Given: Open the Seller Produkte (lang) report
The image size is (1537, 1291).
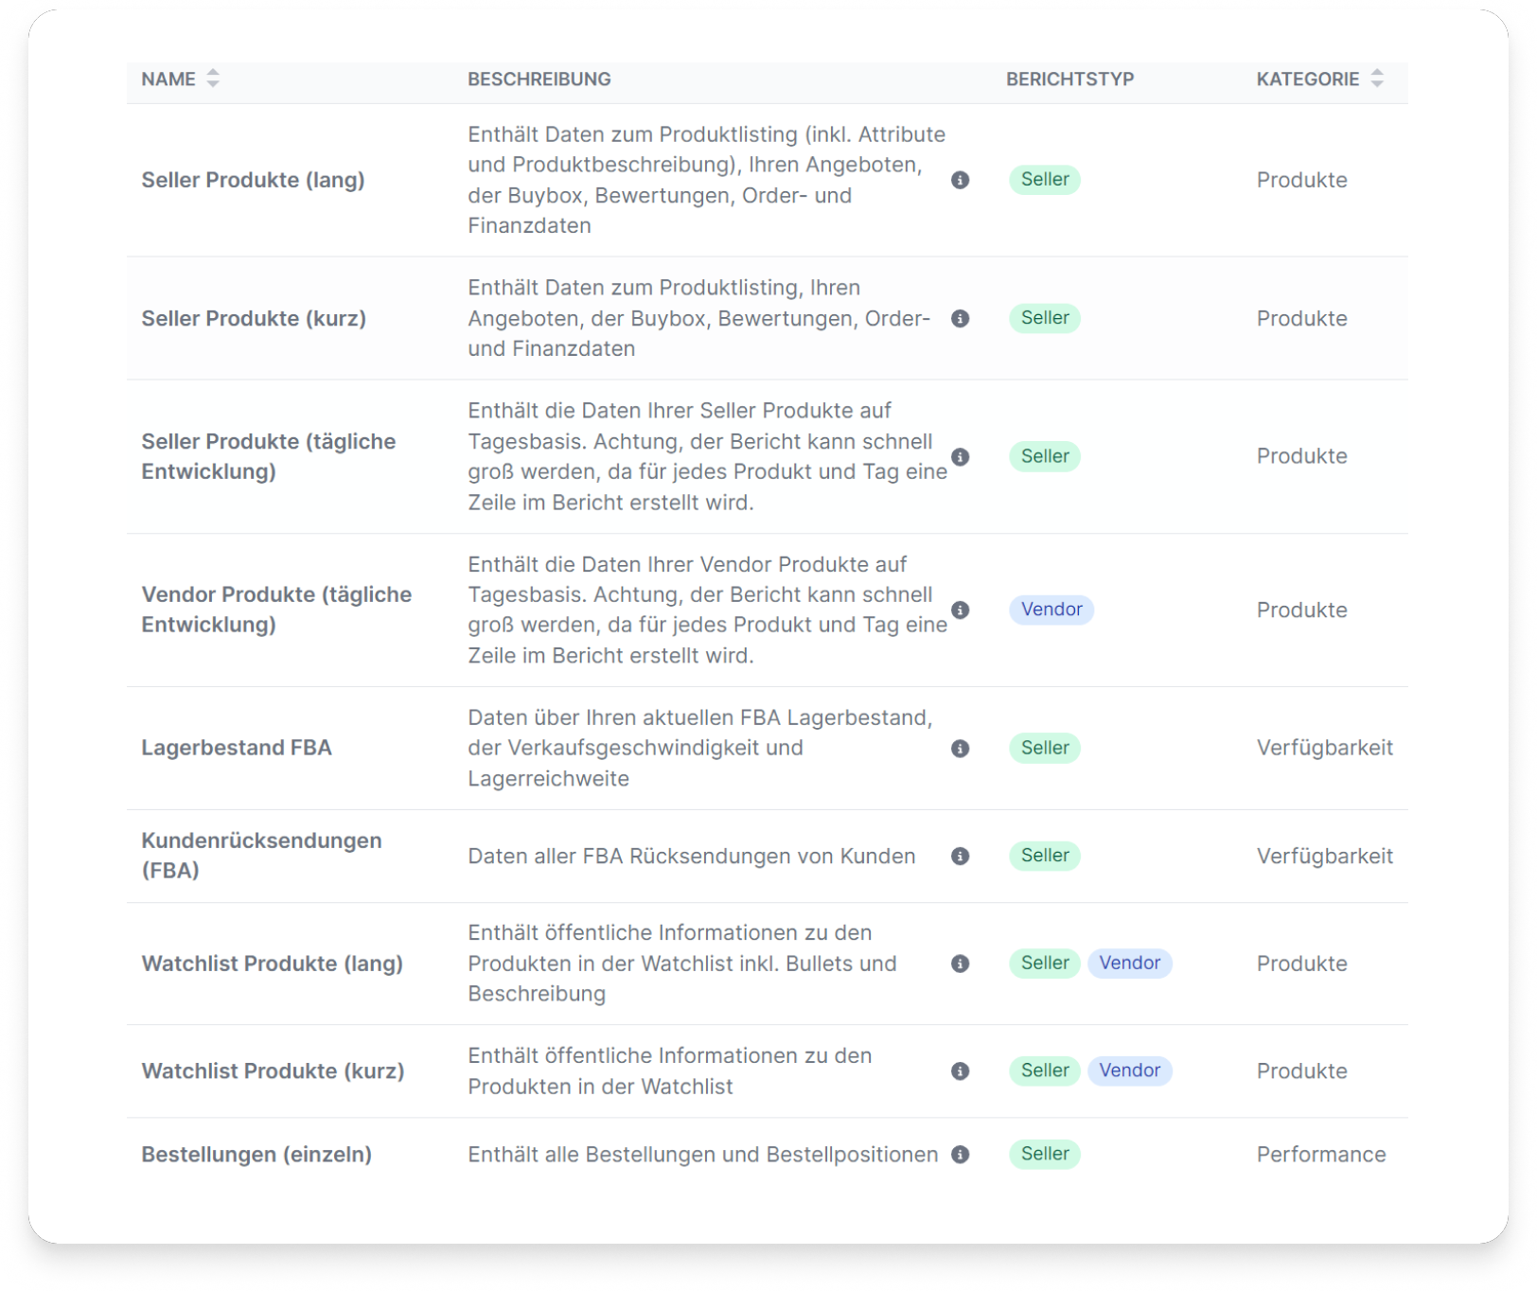Looking at the screenshot, I should [253, 180].
